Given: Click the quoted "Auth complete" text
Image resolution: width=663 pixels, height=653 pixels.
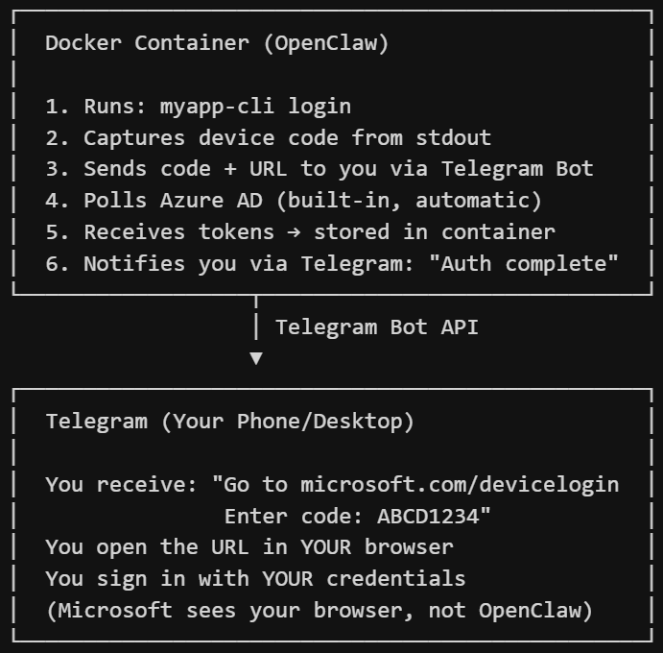Looking at the screenshot, I should coord(531,263).
